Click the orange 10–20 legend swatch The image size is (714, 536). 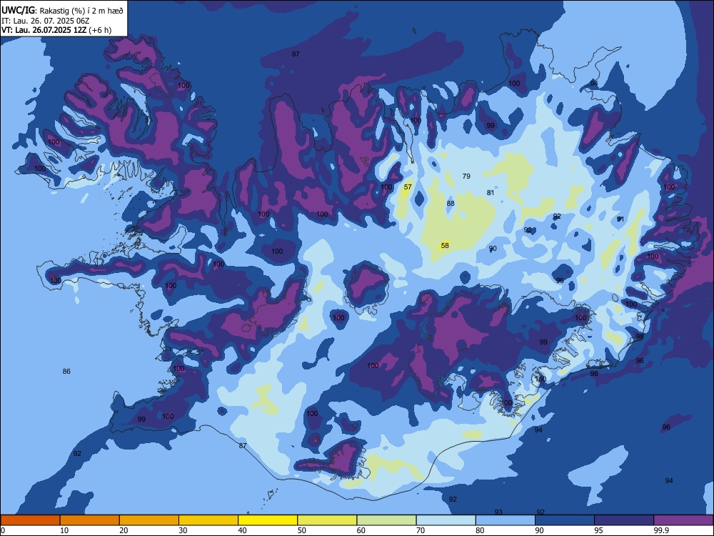[90, 520]
